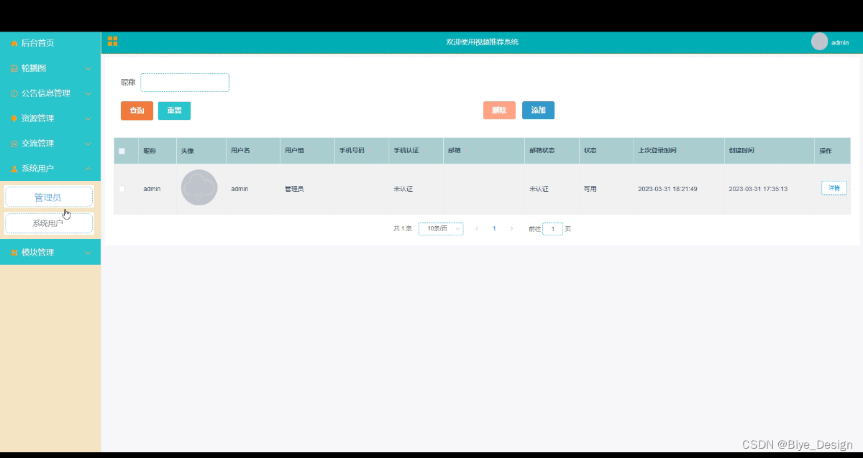
Task: Click the 可用 status cell
Action: click(x=590, y=189)
